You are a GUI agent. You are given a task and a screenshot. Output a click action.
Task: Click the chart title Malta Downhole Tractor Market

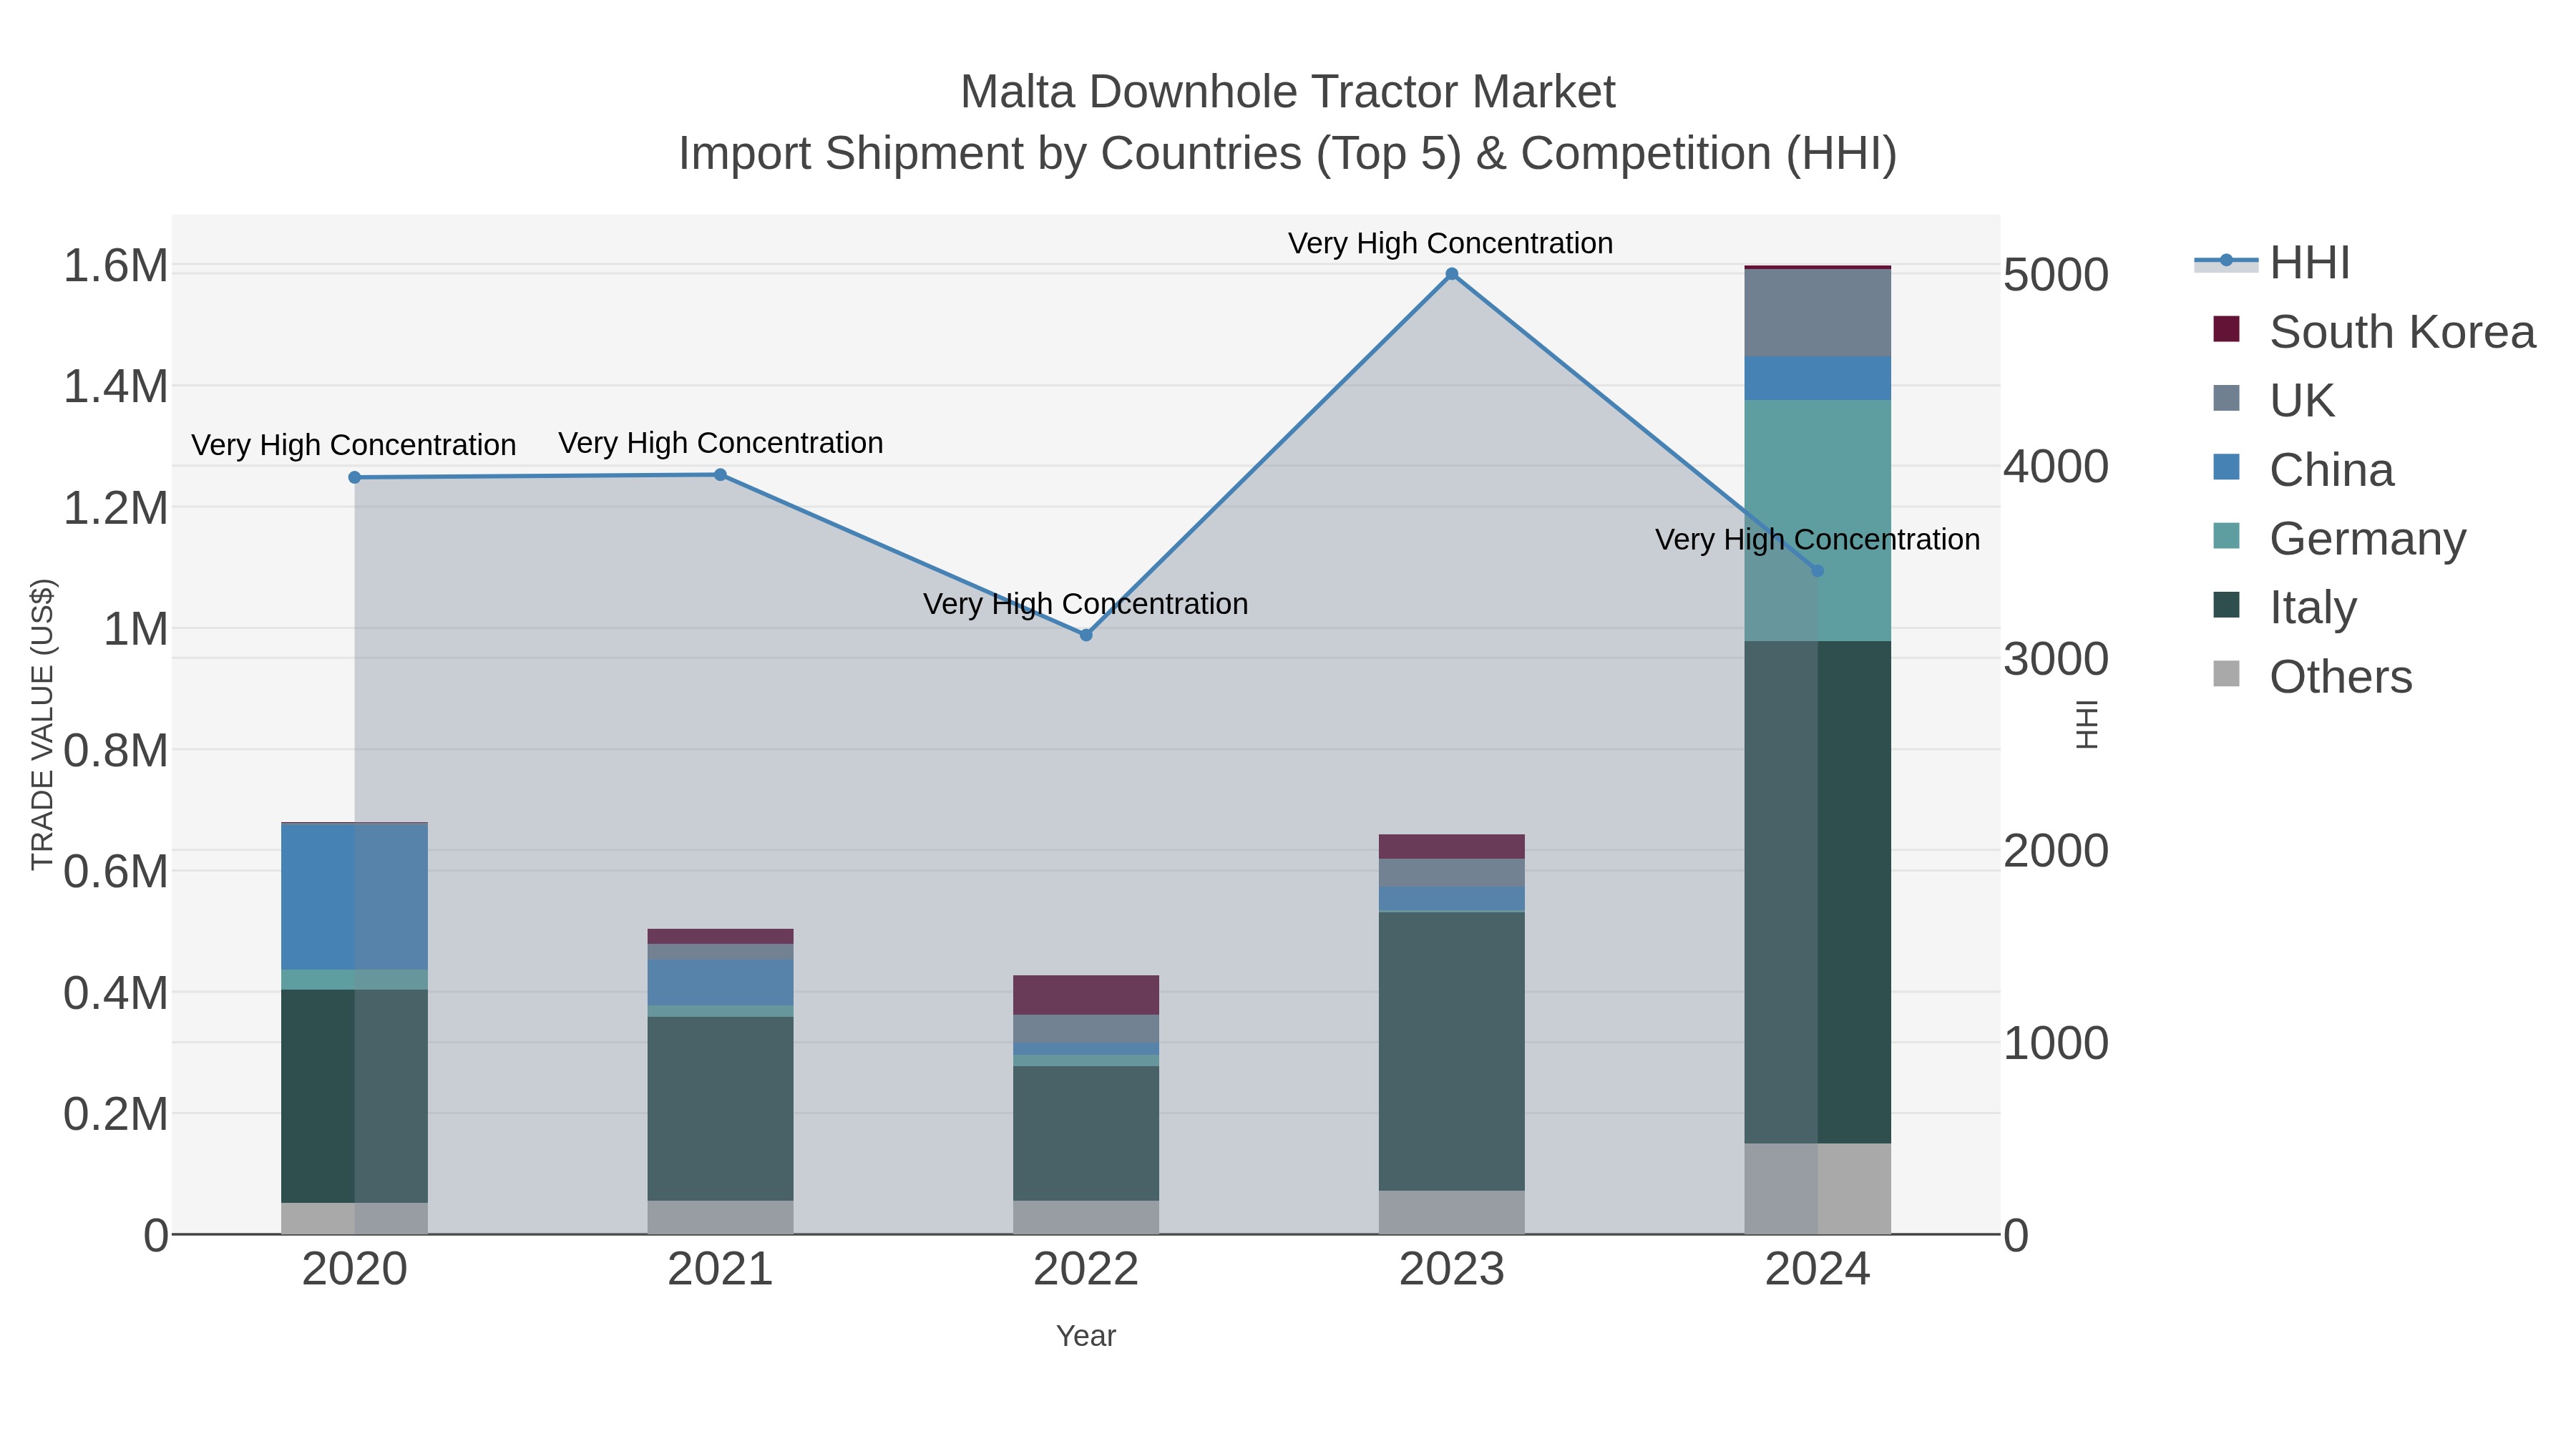pos(1288,92)
